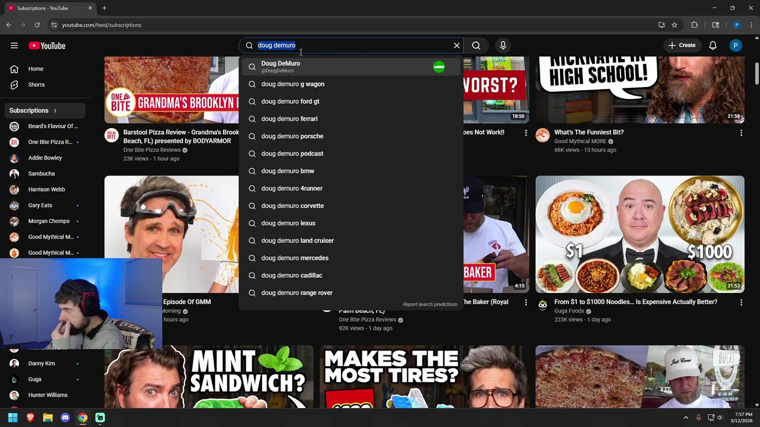
Task: Open Windows Start menu
Action: point(12,418)
